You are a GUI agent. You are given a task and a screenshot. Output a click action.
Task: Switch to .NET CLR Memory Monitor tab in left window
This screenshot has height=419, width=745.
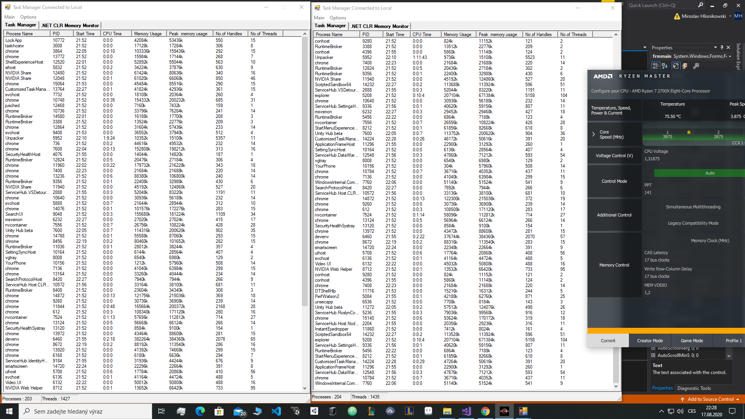coord(70,25)
